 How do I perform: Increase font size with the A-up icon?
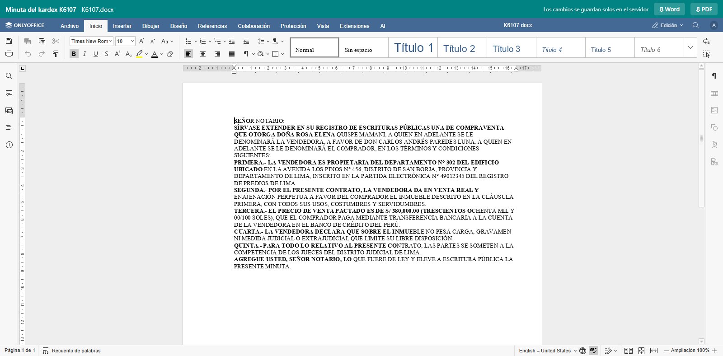tap(141, 41)
